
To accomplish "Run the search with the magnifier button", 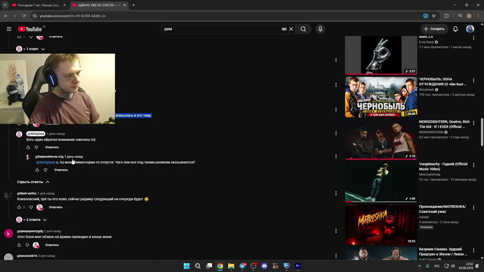I will click(303, 29).
